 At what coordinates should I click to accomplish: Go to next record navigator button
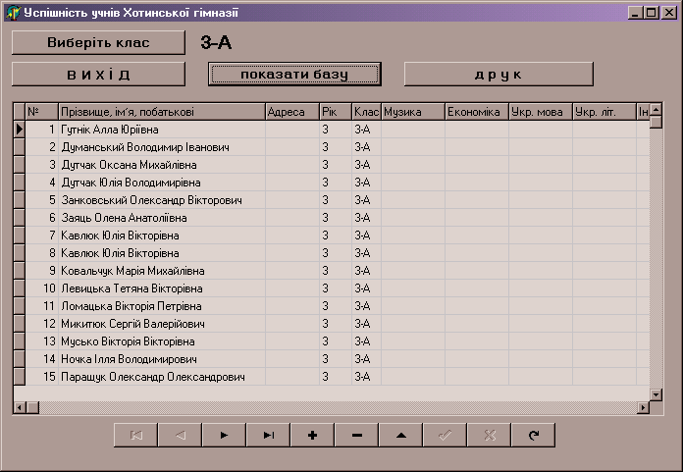coord(224,435)
